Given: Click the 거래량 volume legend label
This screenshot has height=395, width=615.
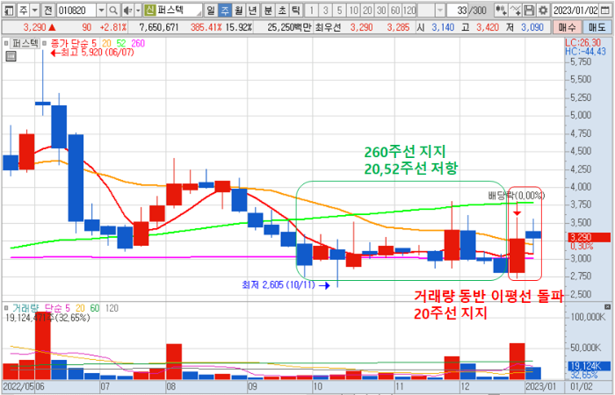Looking at the screenshot, I should (x=25, y=308).
